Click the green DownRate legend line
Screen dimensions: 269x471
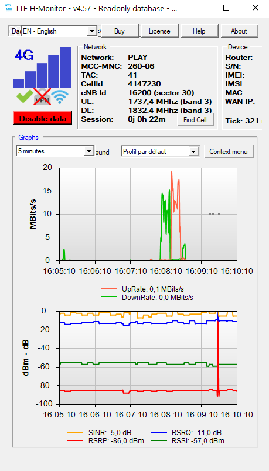[x=108, y=297]
